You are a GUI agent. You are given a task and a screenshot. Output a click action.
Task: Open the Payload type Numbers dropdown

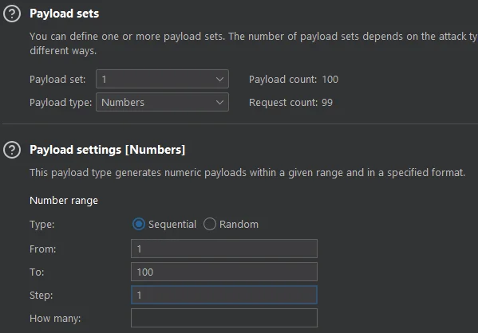(162, 102)
